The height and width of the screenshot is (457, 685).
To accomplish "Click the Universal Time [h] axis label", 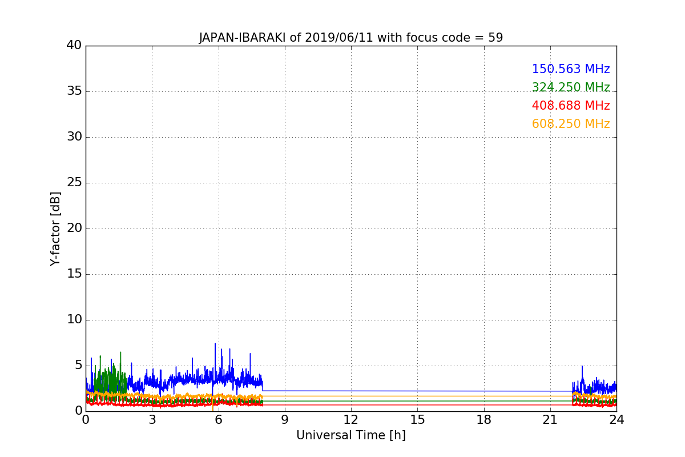I will click(351, 435).
